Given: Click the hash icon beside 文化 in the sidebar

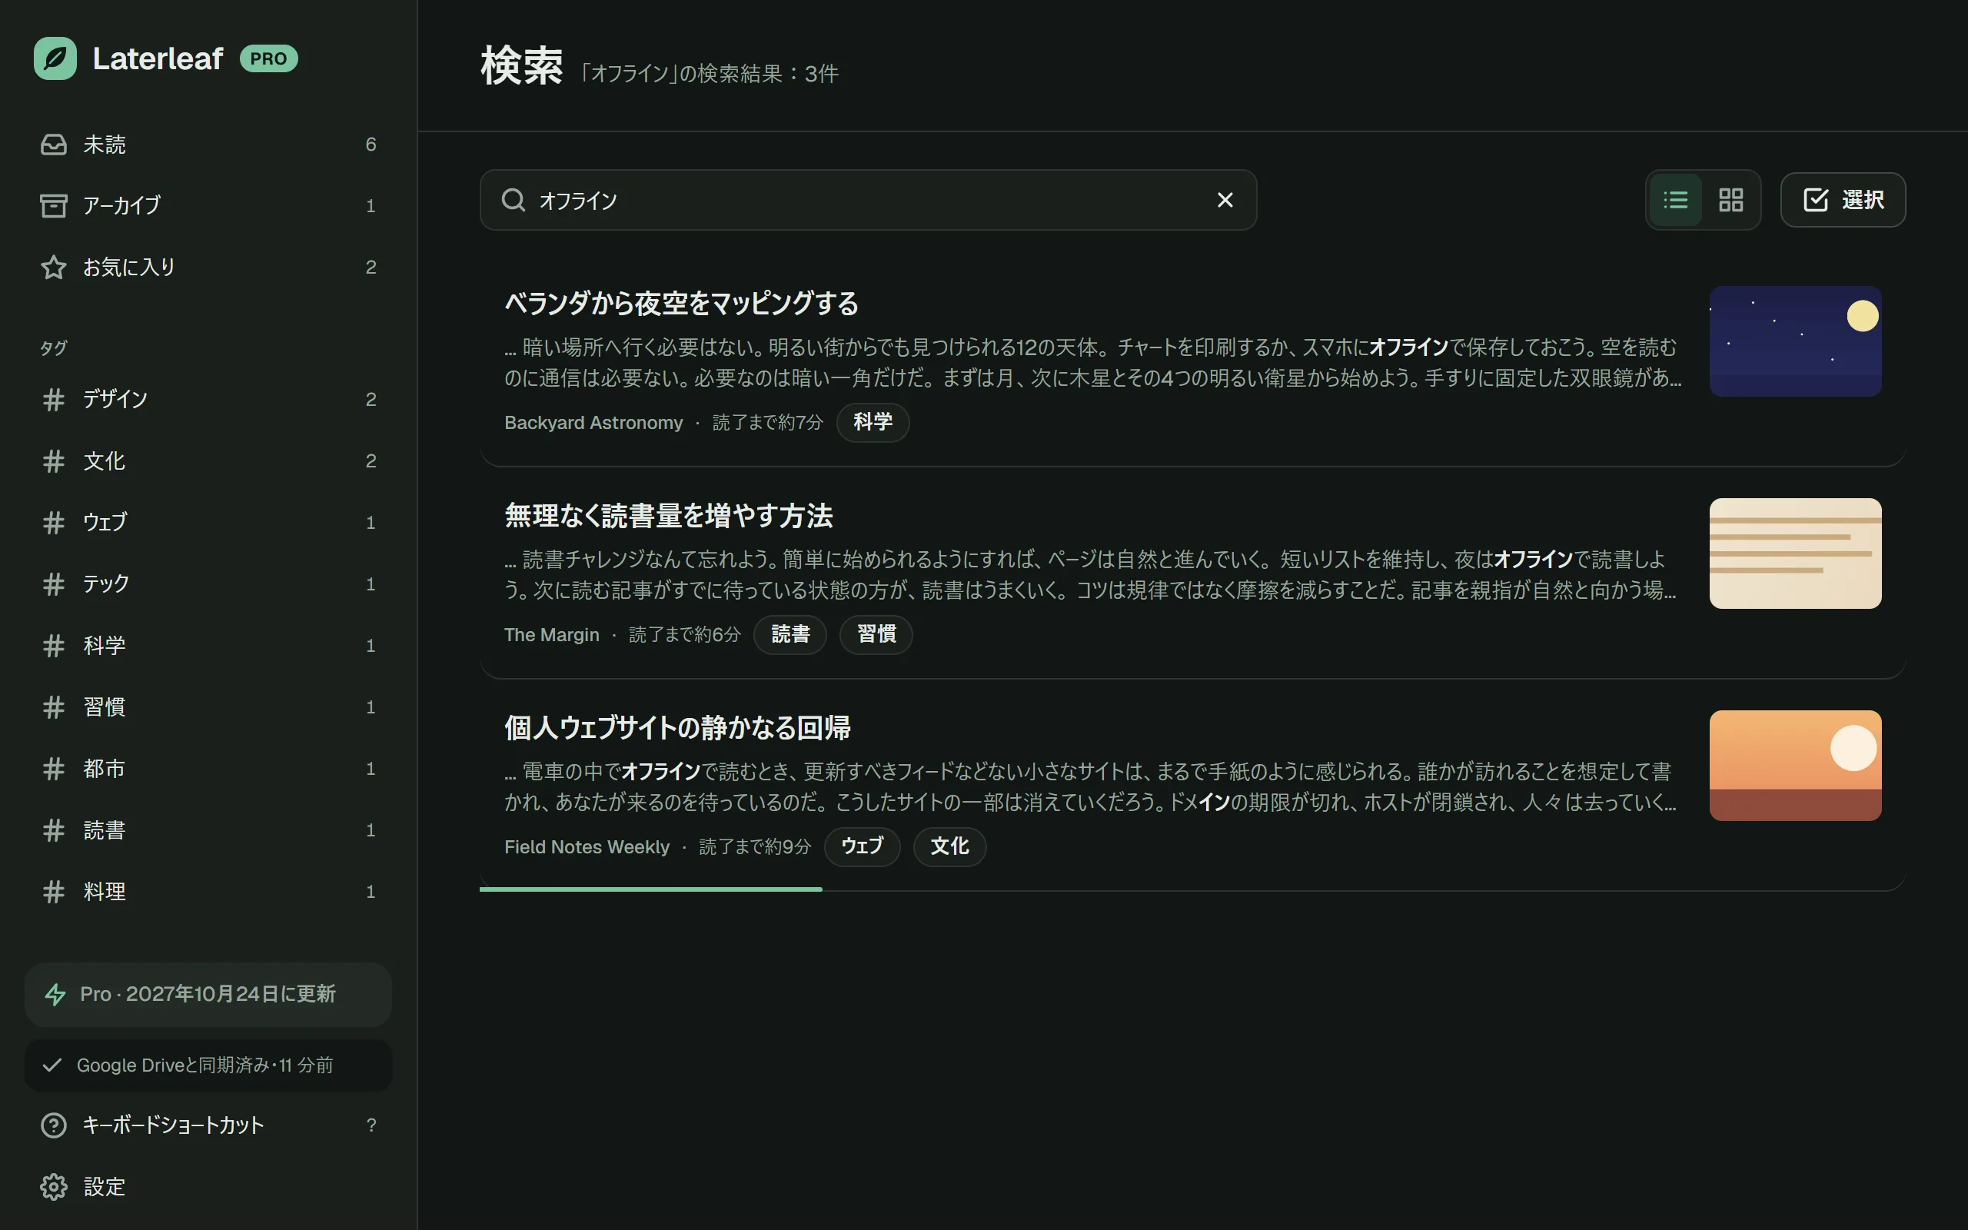Looking at the screenshot, I should [x=54, y=461].
